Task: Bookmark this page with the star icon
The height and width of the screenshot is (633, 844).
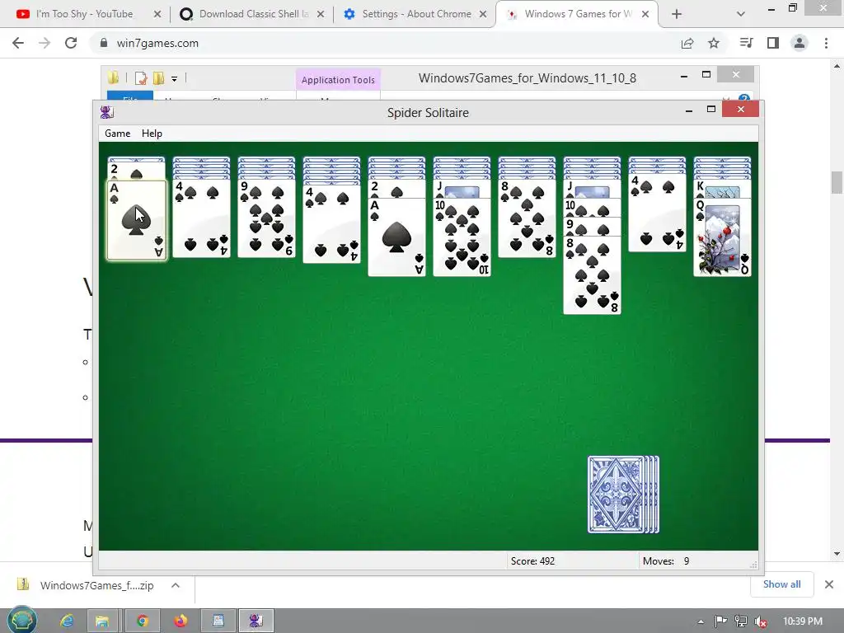Action: point(714,43)
